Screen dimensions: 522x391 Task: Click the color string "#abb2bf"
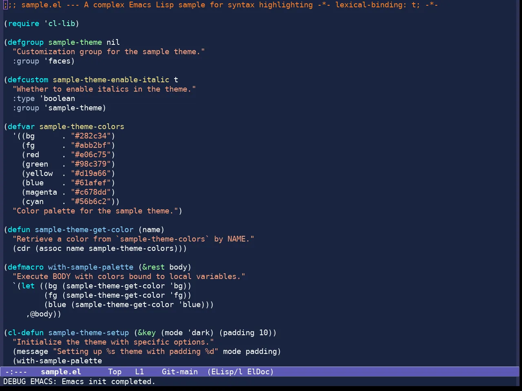(91, 145)
